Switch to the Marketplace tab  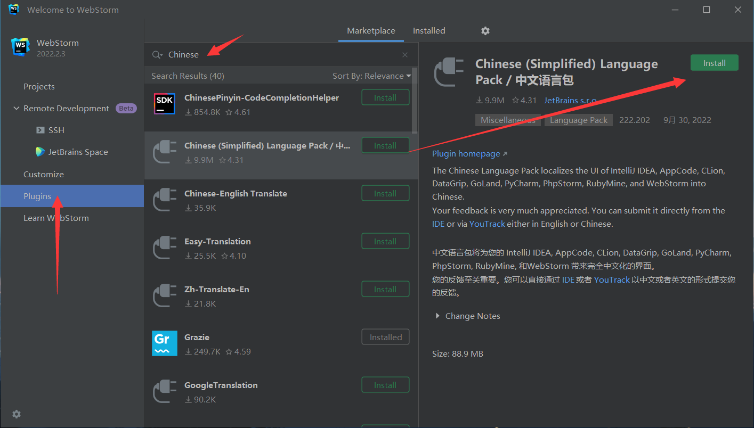(371, 31)
